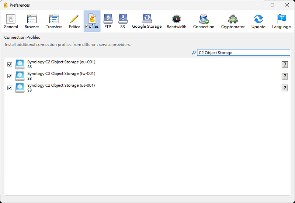
Task: Uncheck Synology C2 Object Storage (us-001) profile
Action: (10, 88)
